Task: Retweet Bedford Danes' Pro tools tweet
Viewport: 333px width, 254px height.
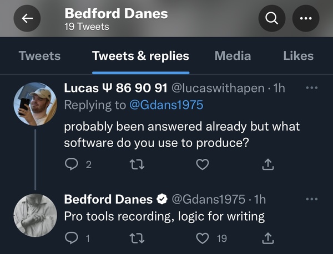Action: pyautogui.click(x=137, y=238)
